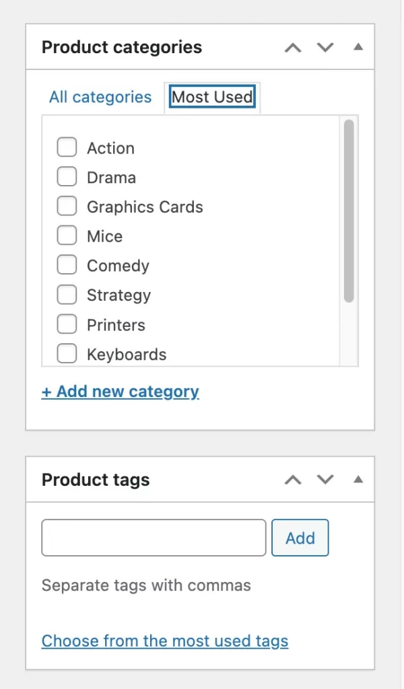
Task: Select the Graphics Cards category
Action: (67, 206)
